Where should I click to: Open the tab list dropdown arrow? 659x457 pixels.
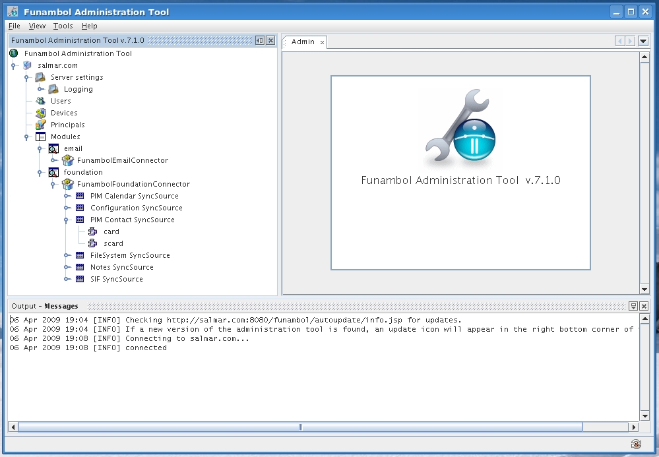click(x=643, y=42)
